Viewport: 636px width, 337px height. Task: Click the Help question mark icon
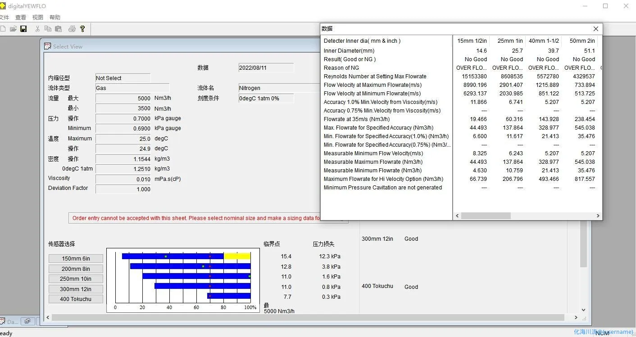(x=82, y=29)
